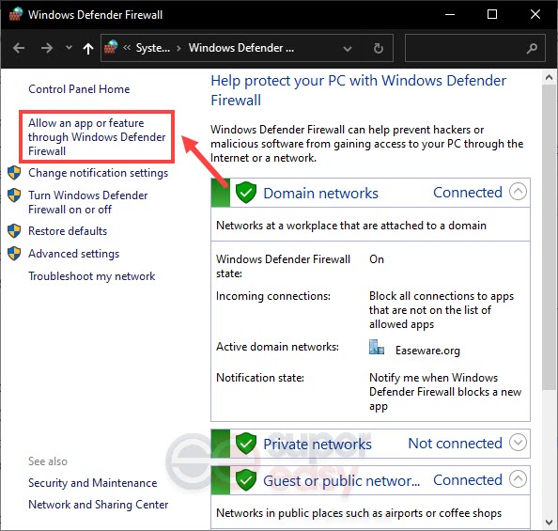Click the Easeware.org network icon
558x531 pixels.
[x=377, y=347]
